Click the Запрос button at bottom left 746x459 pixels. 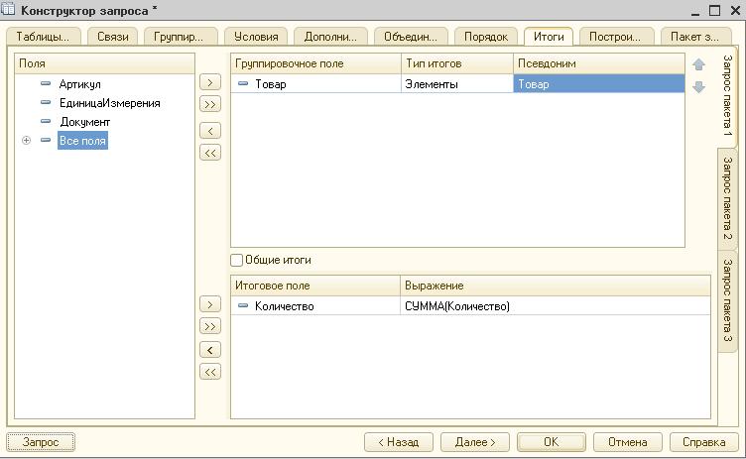tap(41, 442)
